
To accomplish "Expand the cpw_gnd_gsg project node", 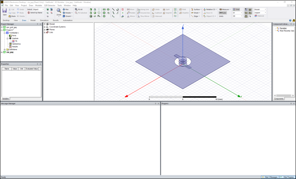I will (2, 27).
